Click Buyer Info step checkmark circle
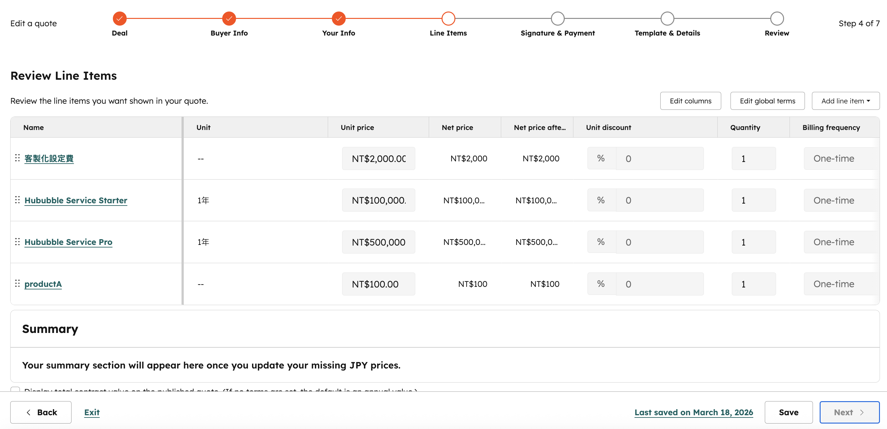887x429 pixels. [229, 19]
